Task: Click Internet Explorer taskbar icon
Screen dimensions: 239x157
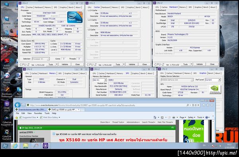Action: tap(15, 146)
